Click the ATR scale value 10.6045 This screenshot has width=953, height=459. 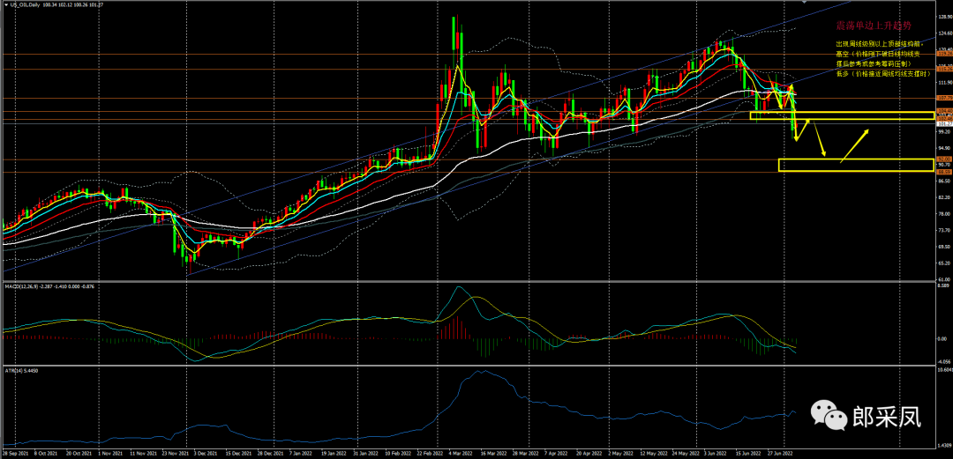tap(944, 370)
